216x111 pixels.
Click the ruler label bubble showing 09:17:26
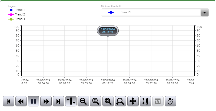108,31
